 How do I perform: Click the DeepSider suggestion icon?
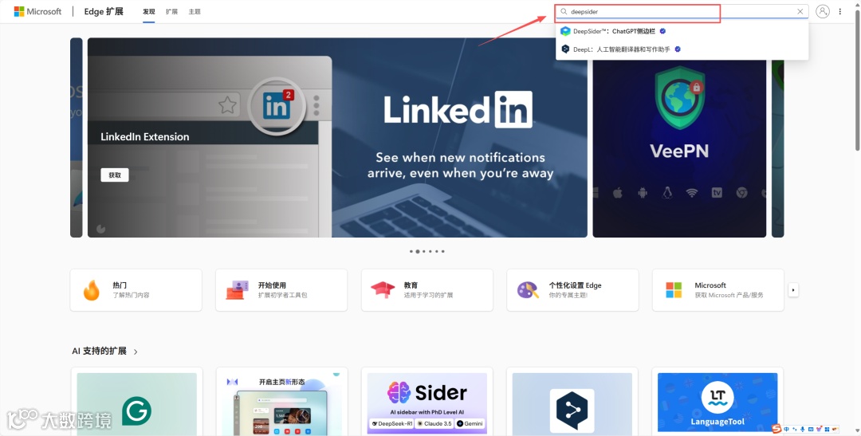[x=565, y=31]
